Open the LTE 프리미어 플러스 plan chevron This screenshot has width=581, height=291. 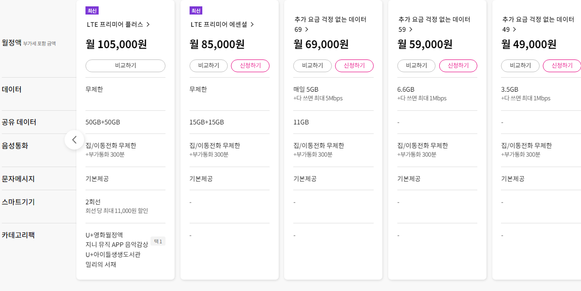click(x=148, y=25)
